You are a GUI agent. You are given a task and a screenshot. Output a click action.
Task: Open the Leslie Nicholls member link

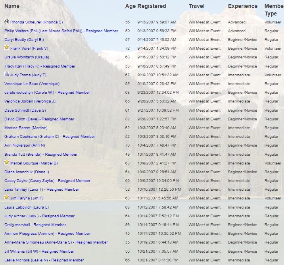point(44,260)
